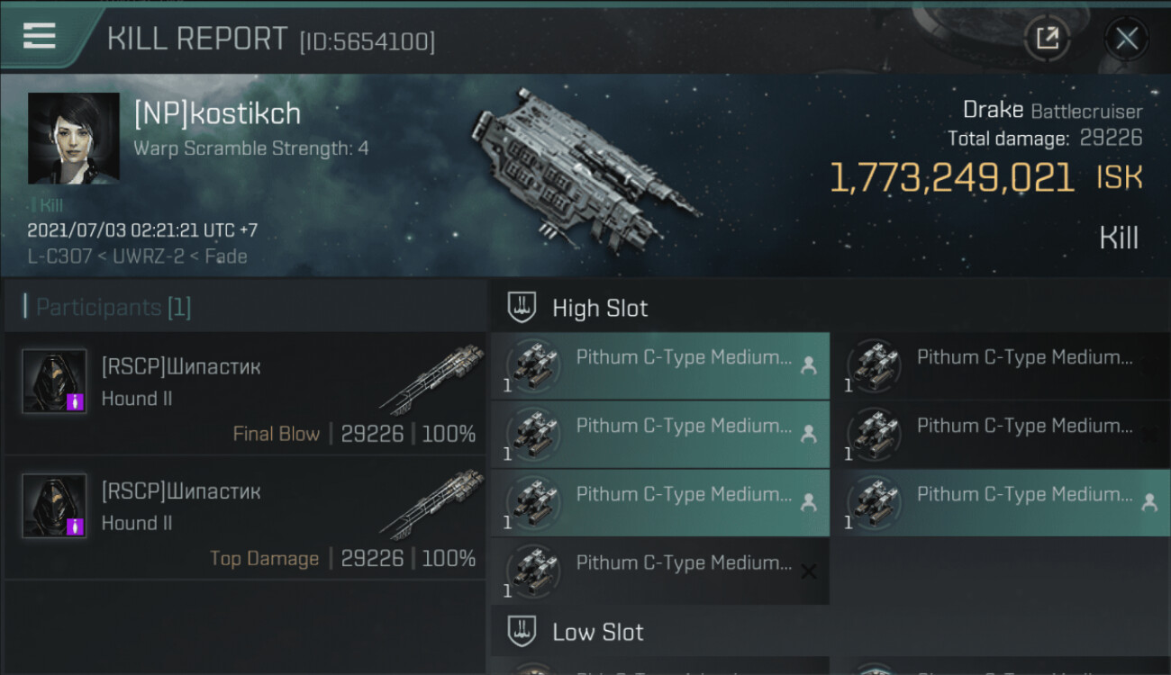
Task: Click the destroyed X mark on last module
Action: 809,571
